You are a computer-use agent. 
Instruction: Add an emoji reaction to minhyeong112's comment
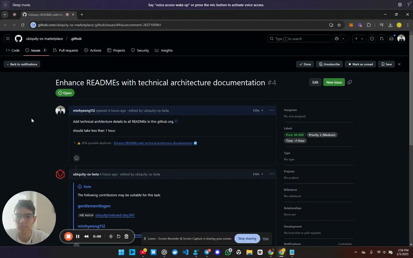tap(76, 158)
